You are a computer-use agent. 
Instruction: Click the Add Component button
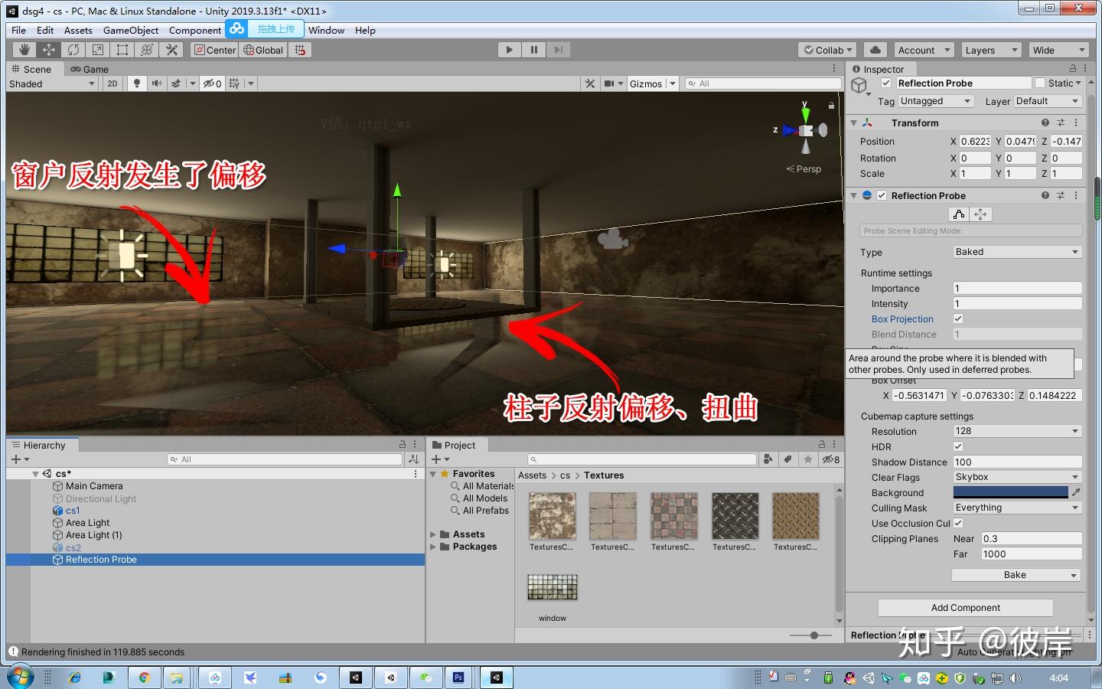point(965,607)
